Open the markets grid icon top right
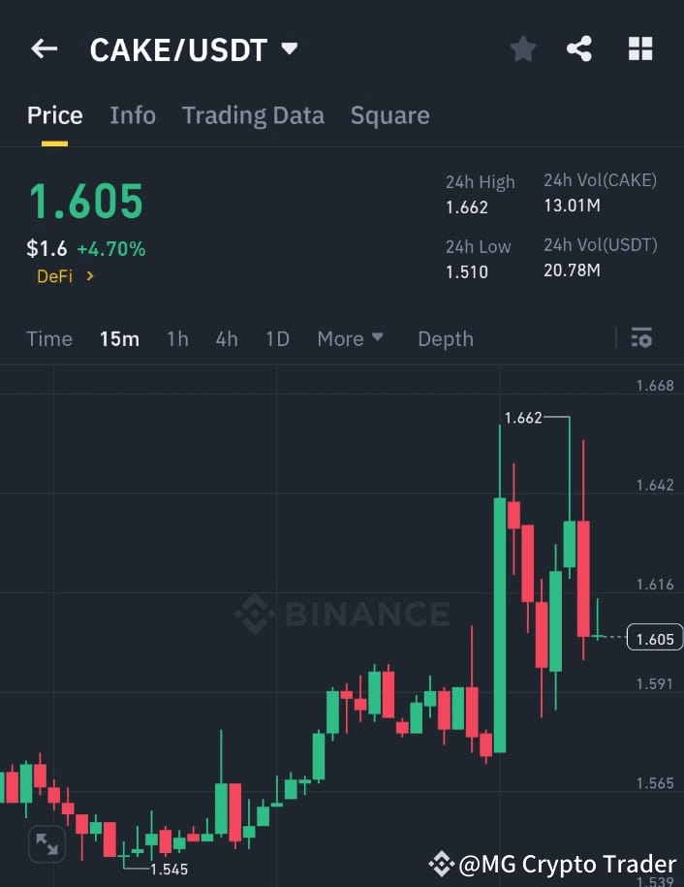This screenshot has width=684, height=887. click(639, 48)
